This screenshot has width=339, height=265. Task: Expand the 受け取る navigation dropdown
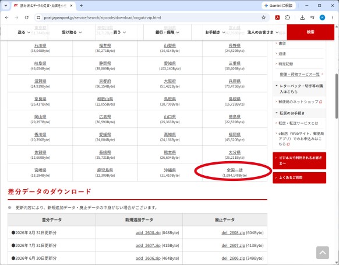pos(72,32)
